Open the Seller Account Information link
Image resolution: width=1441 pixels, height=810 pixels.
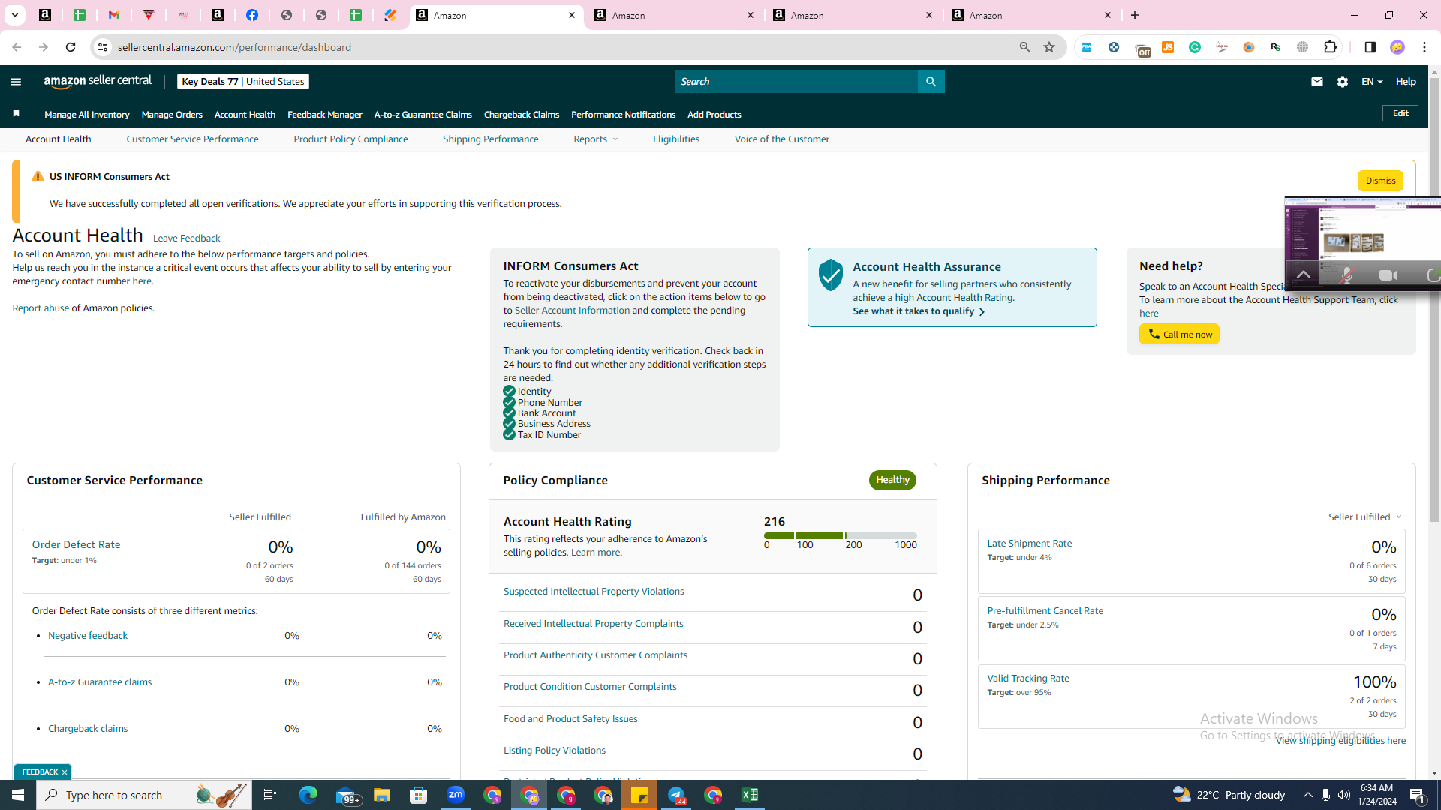pyautogui.click(x=572, y=310)
